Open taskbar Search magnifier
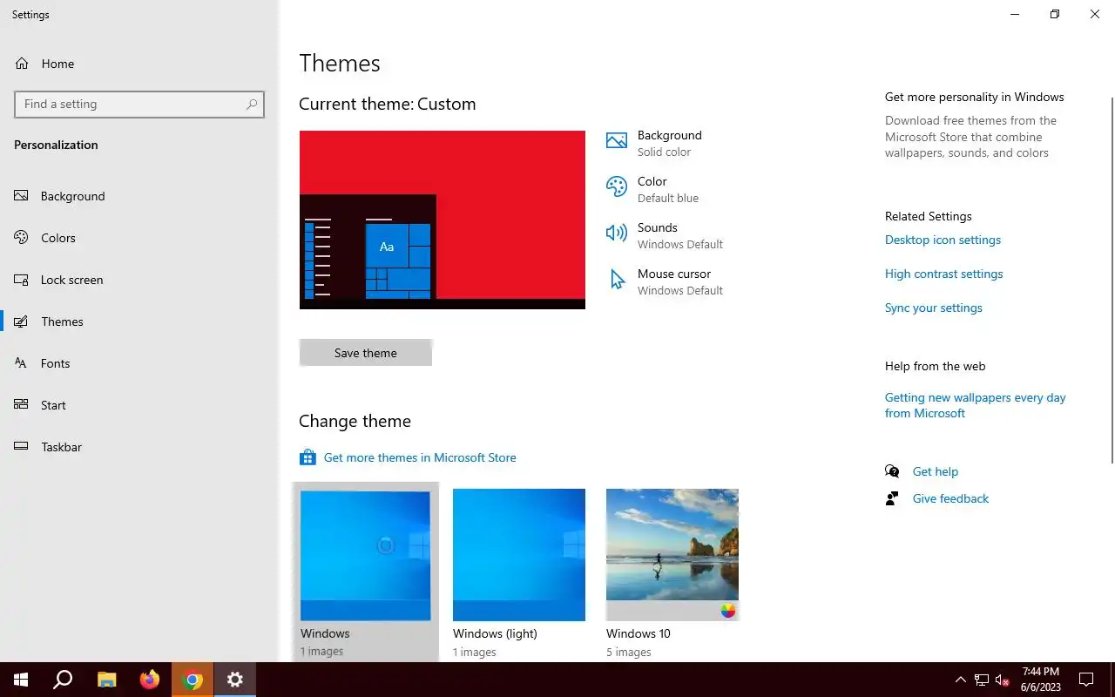 (x=63, y=680)
